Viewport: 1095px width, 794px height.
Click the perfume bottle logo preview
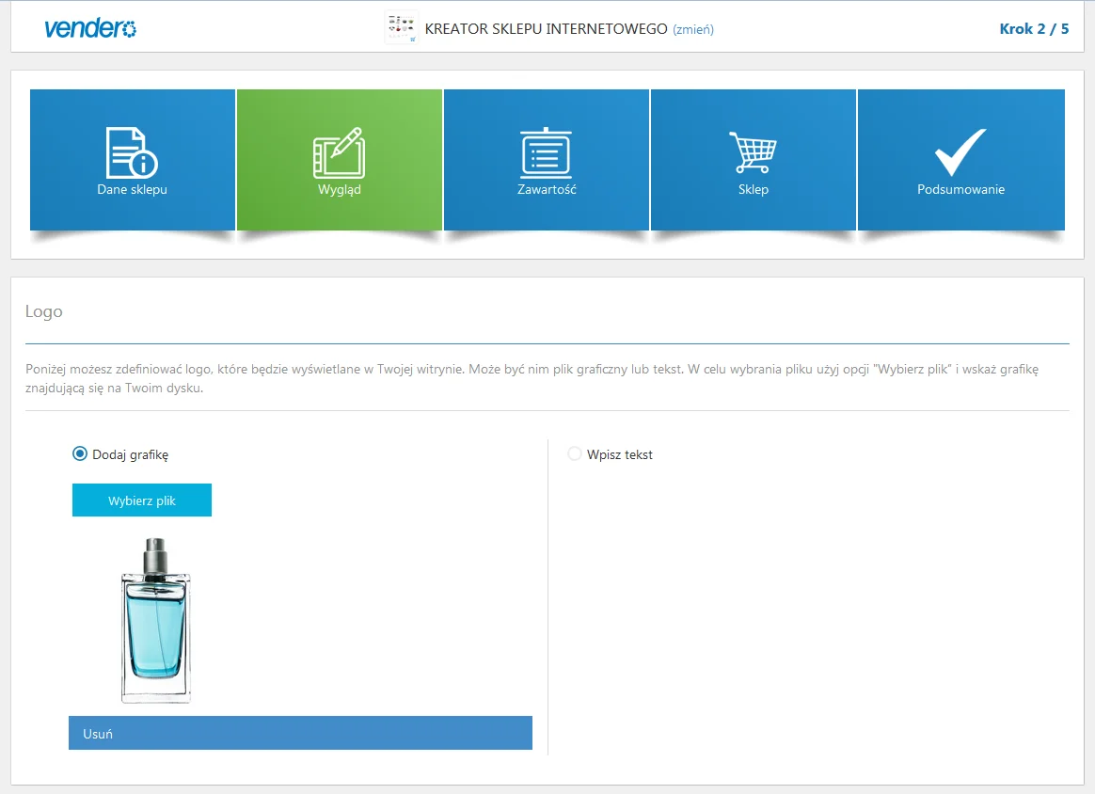click(156, 620)
